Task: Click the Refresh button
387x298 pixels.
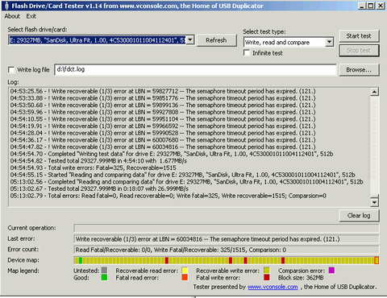Action: 216,40
